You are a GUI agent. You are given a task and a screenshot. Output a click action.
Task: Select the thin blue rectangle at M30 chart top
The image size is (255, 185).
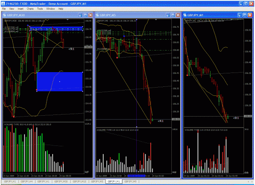tap(56, 29)
